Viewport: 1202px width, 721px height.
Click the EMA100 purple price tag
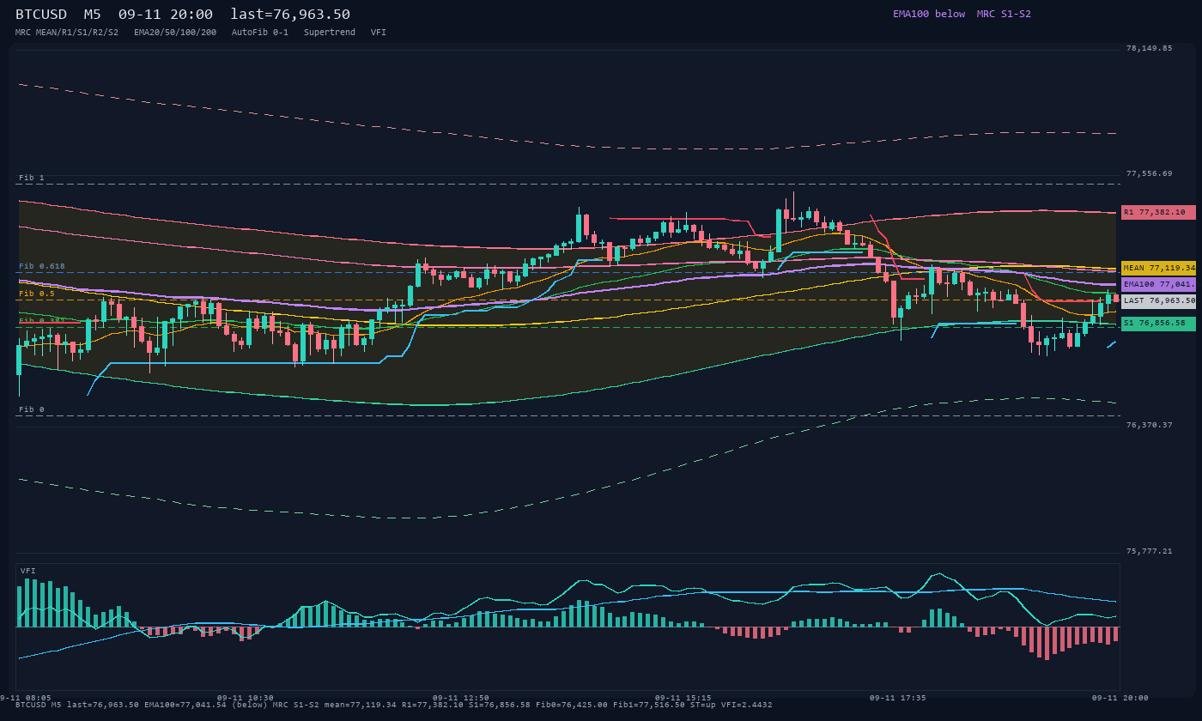point(1158,284)
